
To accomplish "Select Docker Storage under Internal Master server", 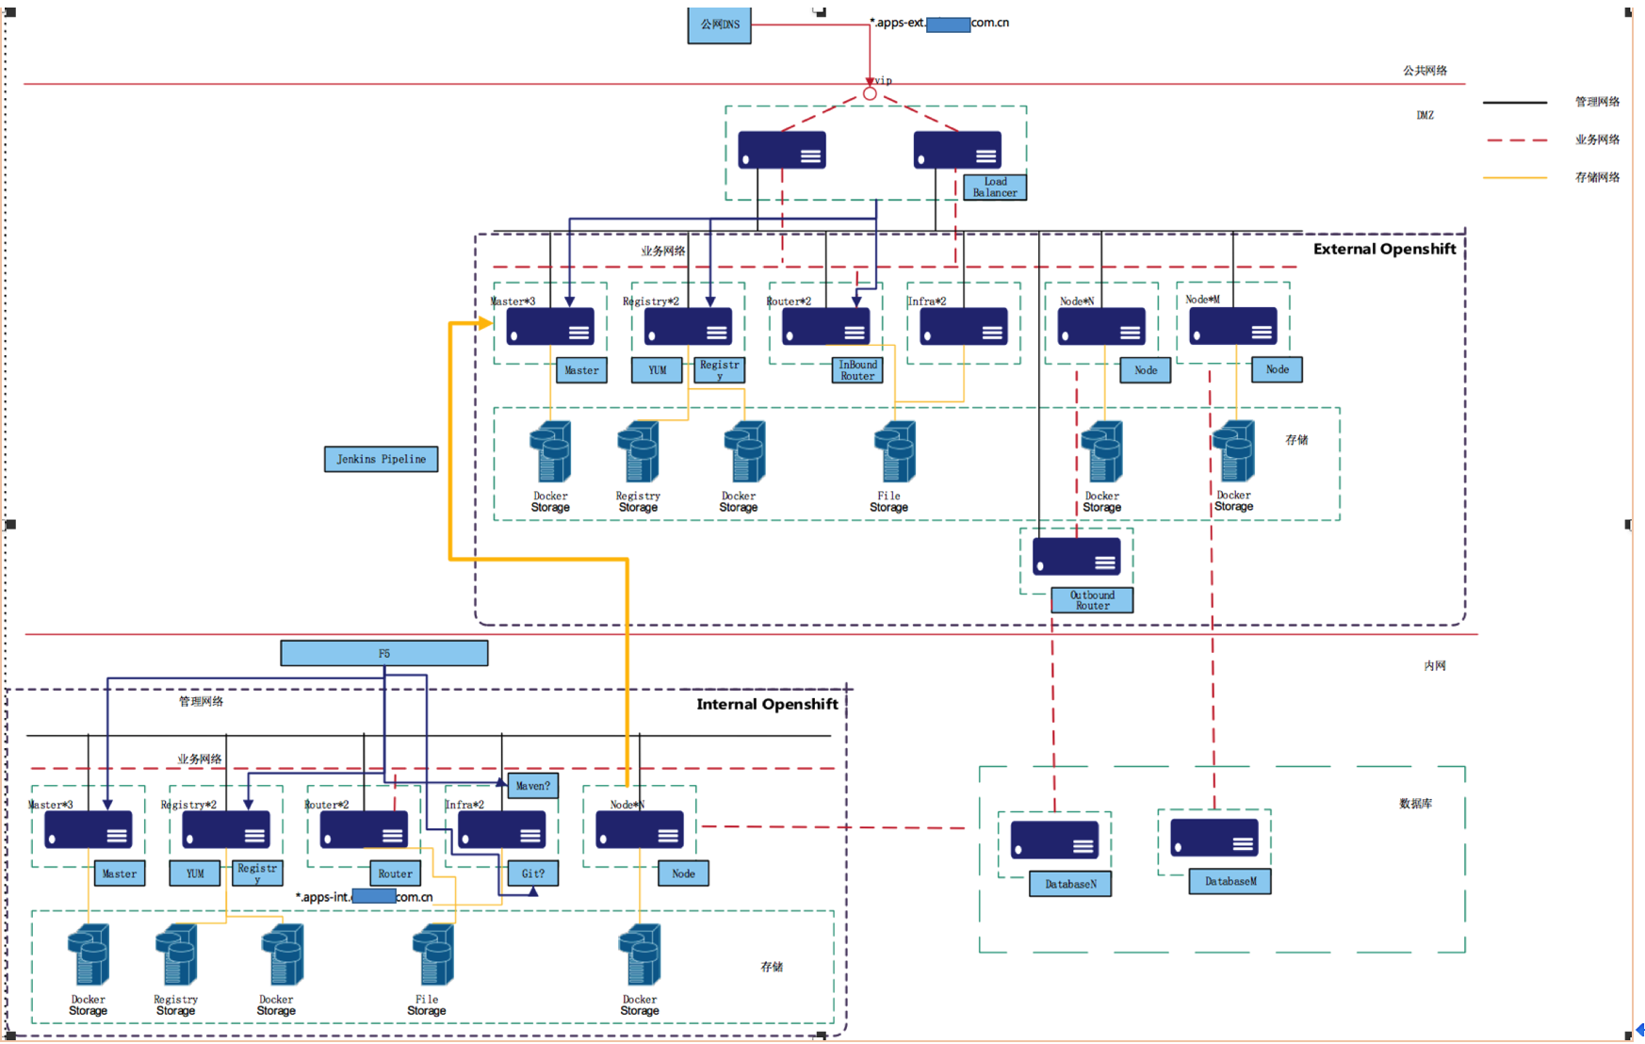I will 89,954.
